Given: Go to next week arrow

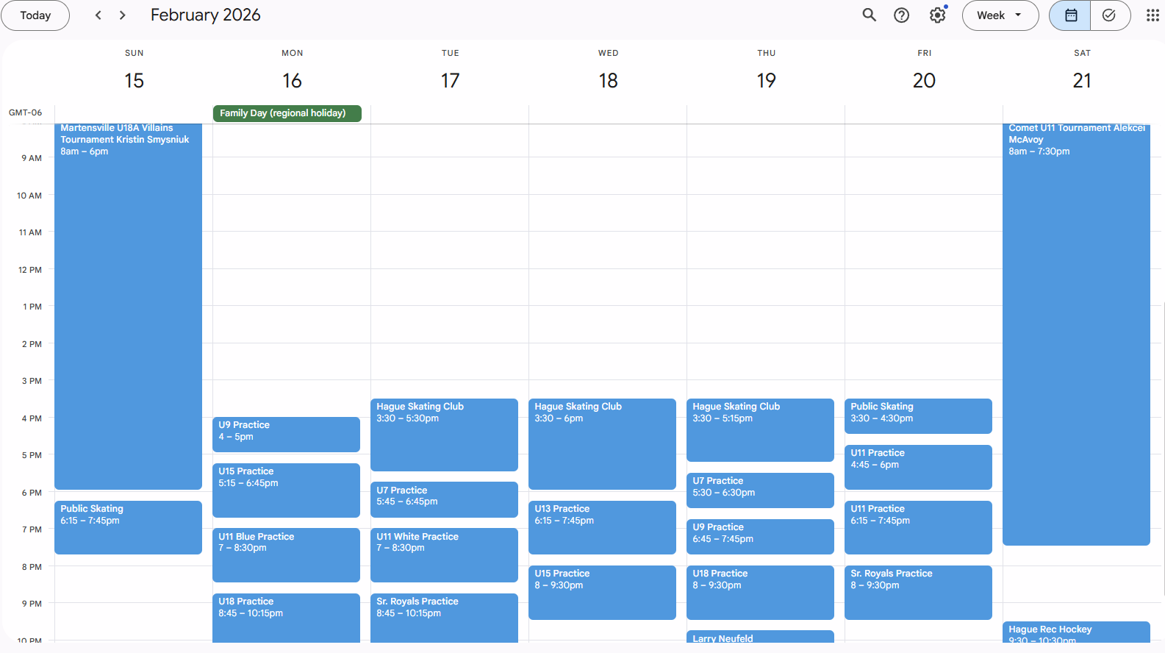Looking at the screenshot, I should 123,15.
